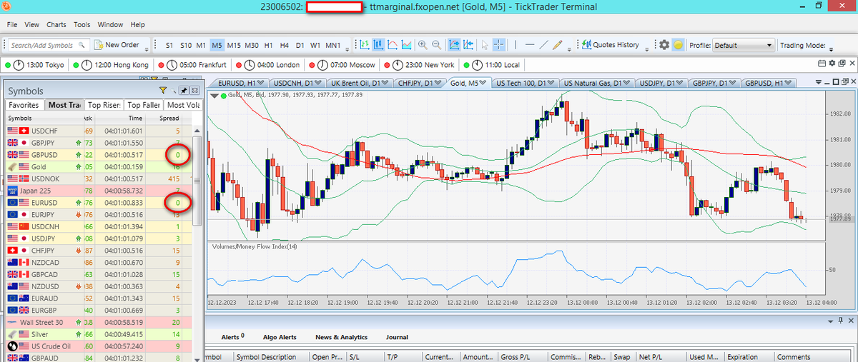Toggle the crosshair tool
The width and height of the screenshot is (858, 362).
coord(499,45)
